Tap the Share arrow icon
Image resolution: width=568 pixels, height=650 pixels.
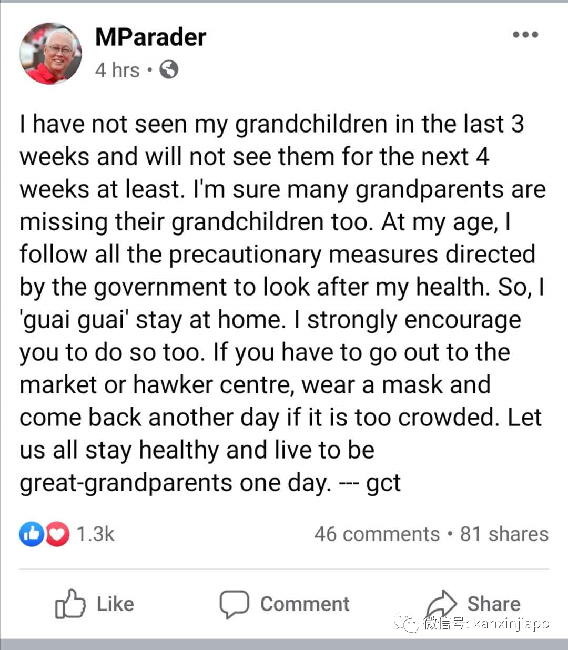441,603
